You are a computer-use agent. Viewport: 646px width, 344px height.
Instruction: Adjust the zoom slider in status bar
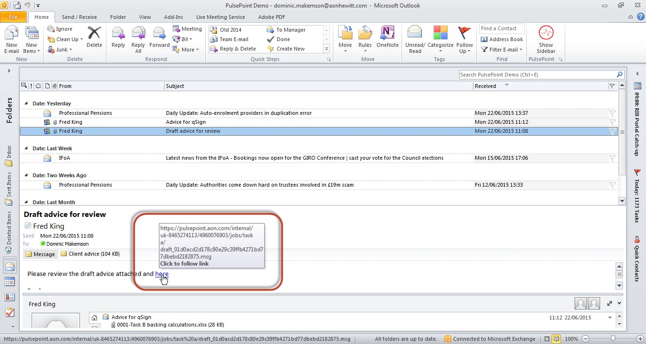tap(613, 339)
